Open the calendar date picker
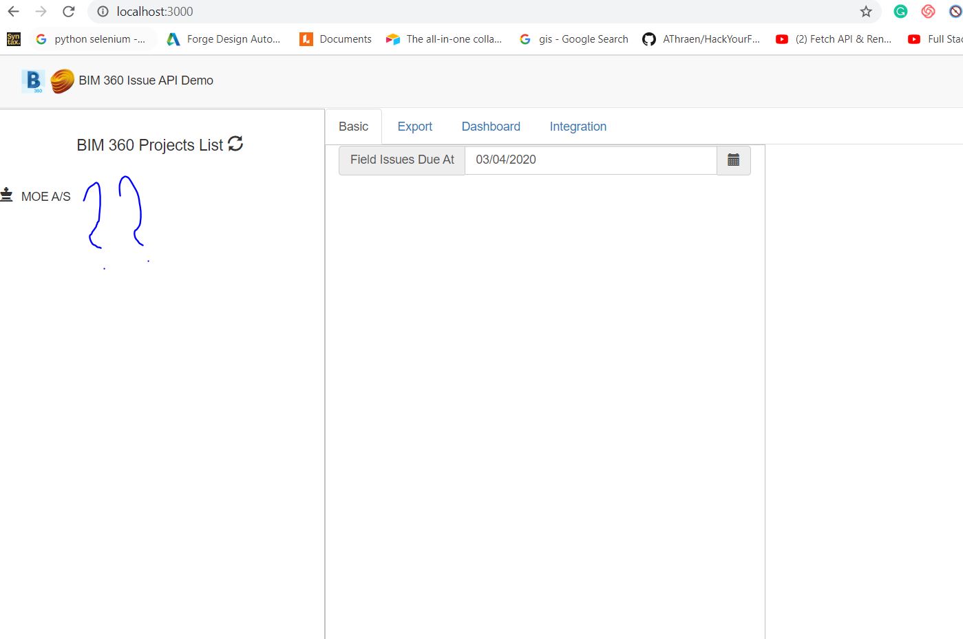Screen dimensions: 963x639 [734, 160]
